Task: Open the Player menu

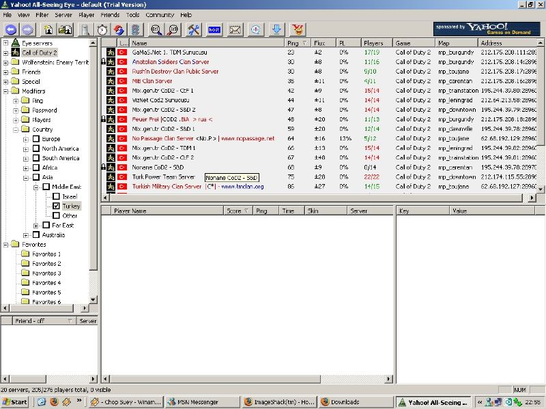Action: pyautogui.click(x=87, y=15)
